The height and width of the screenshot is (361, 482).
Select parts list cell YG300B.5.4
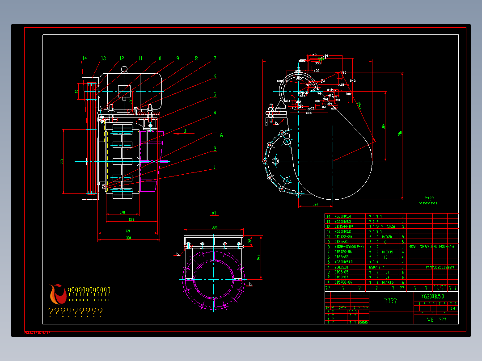click(342, 216)
